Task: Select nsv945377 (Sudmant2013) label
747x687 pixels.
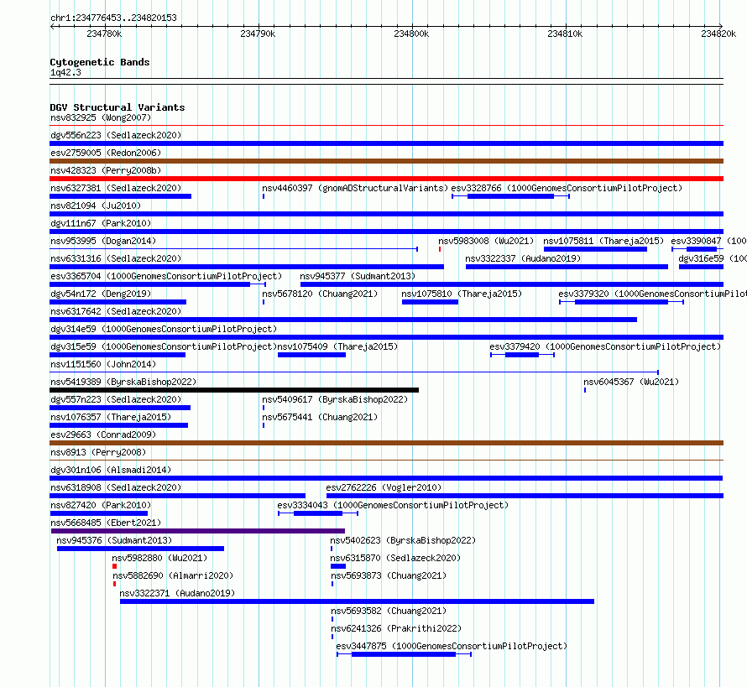Action: point(358,276)
